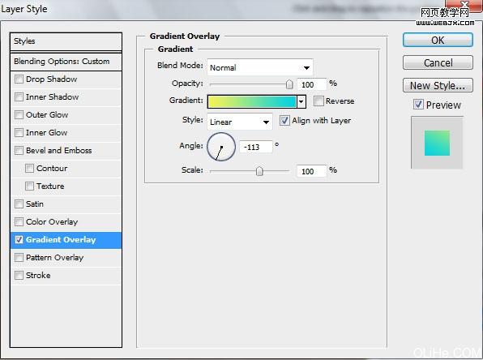Confirm with the OK button
Viewport: 483px width, 360px height.
[438, 40]
